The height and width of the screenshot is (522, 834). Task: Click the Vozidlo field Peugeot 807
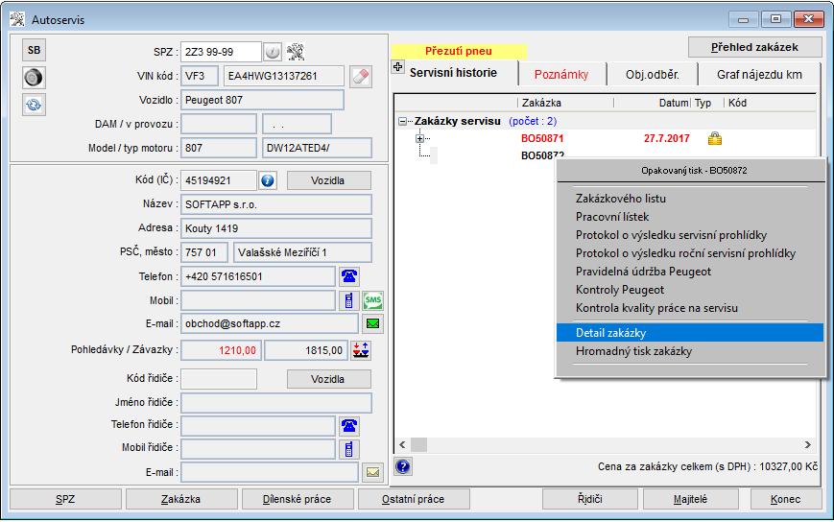click(262, 100)
